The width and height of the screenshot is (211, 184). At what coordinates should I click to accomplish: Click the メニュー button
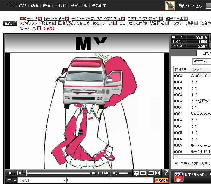point(11,180)
